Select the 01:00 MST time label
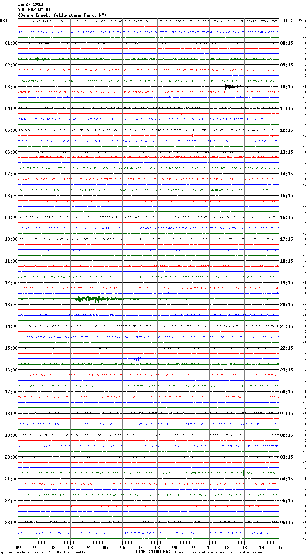Screen dimensions: 308x557 11,43
